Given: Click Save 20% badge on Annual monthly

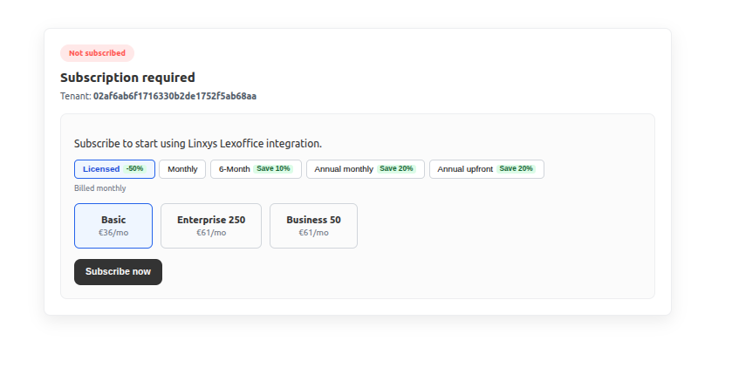Looking at the screenshot, I should point(396,168).
